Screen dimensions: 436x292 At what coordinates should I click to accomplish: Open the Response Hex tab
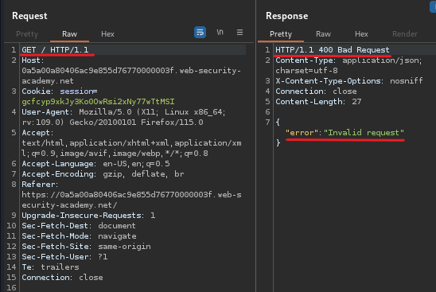tap(361, 34)
